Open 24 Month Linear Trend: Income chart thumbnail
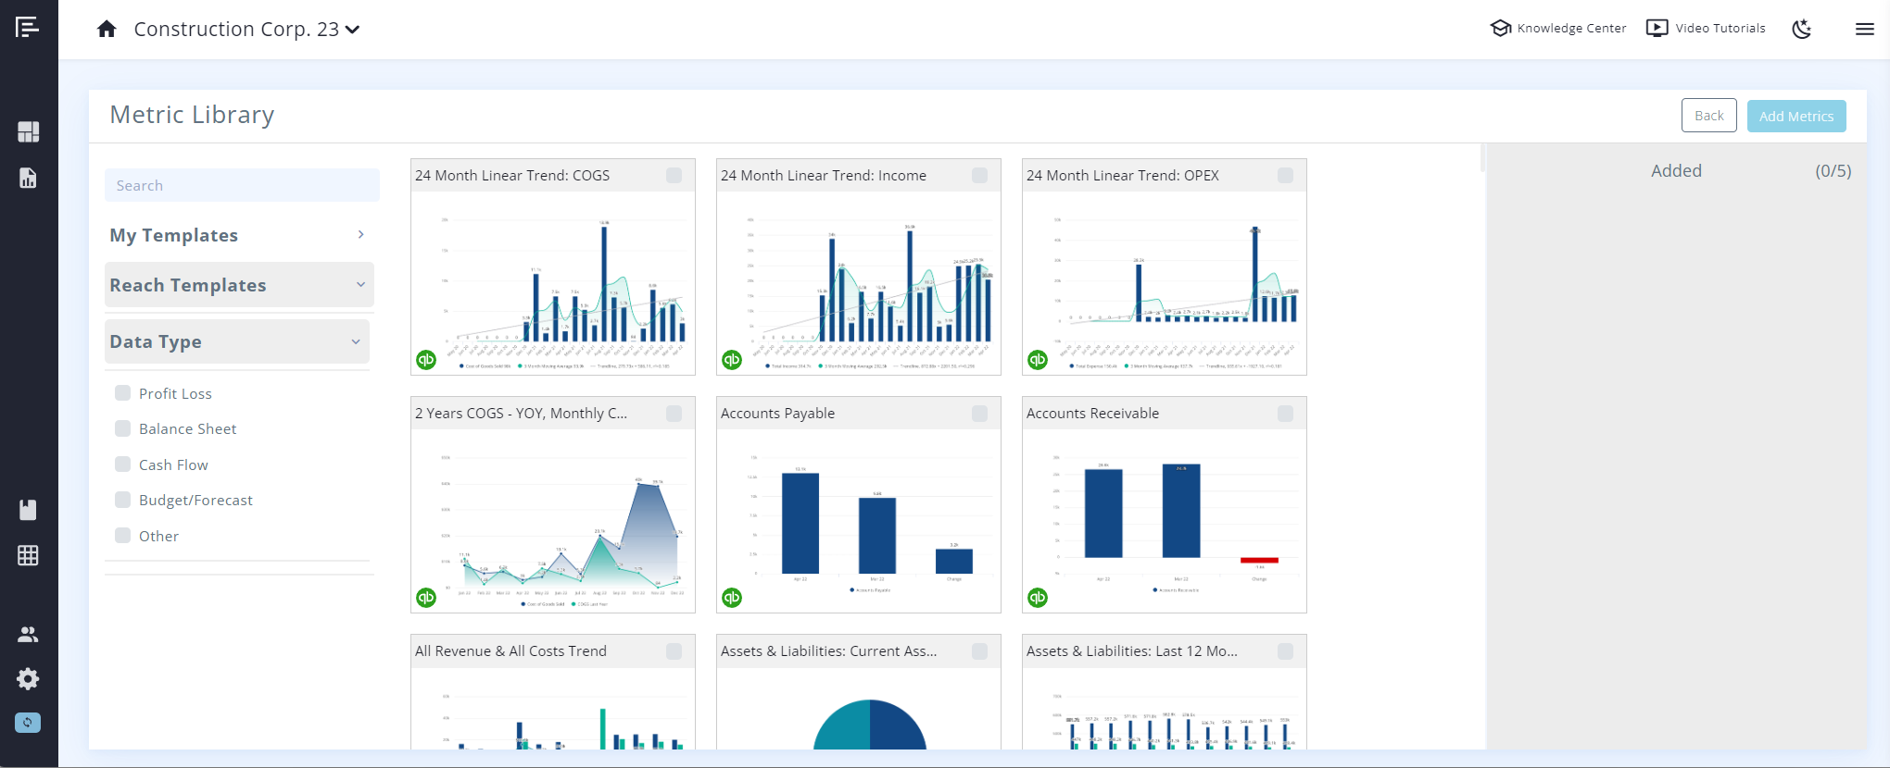 pyautogui.click(x=859, y=282)
